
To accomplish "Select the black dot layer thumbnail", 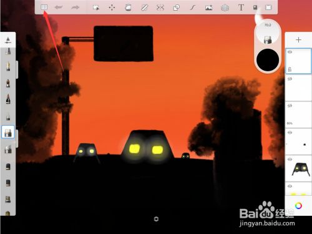I will (298, 141).
